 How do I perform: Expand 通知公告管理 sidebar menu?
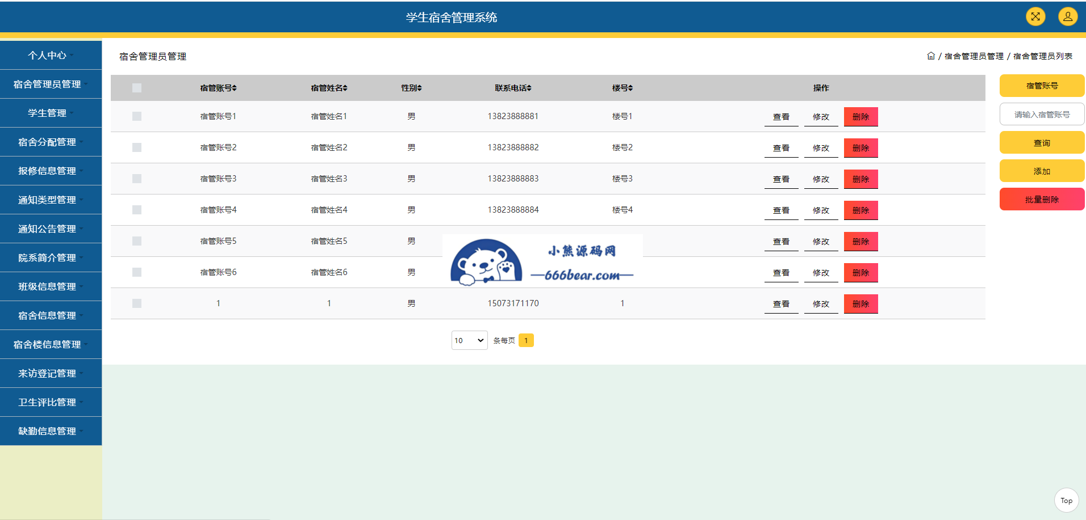coord(51,229)
